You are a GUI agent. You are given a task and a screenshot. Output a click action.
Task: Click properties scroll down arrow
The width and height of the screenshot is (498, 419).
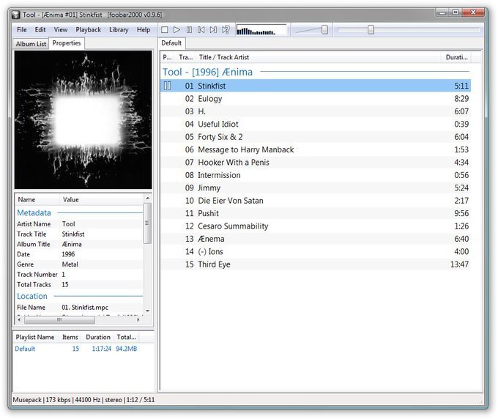click(x=147, y=311)
